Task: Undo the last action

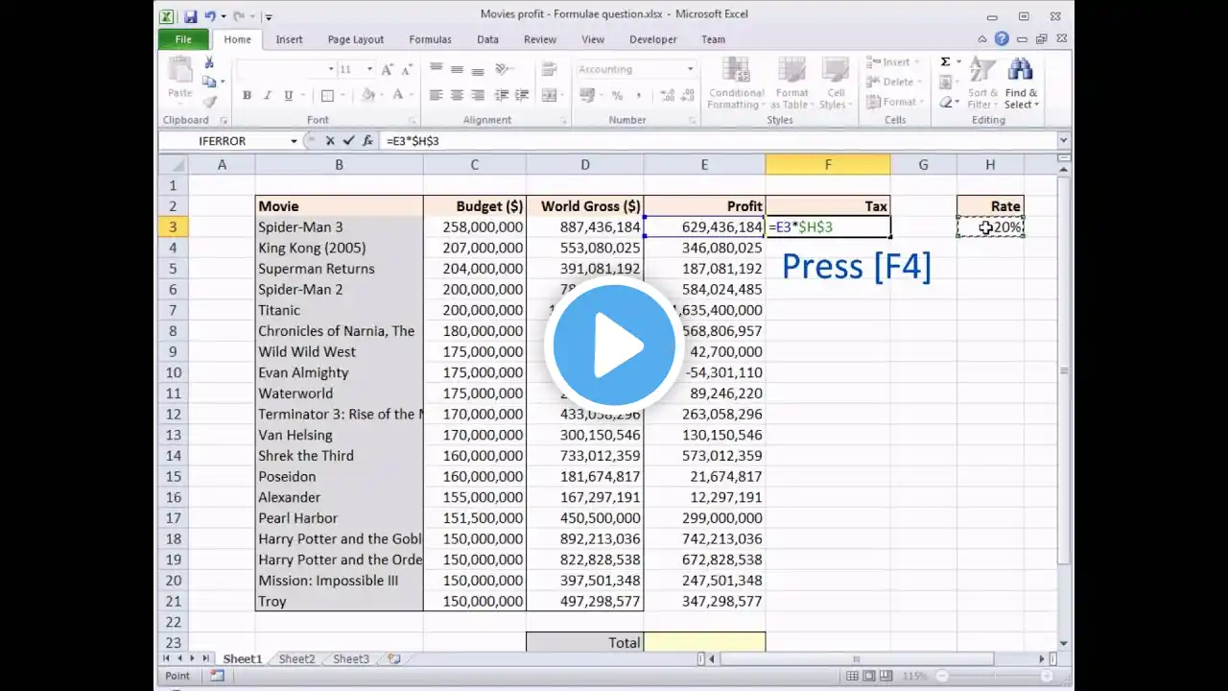Action: (210, 16)
